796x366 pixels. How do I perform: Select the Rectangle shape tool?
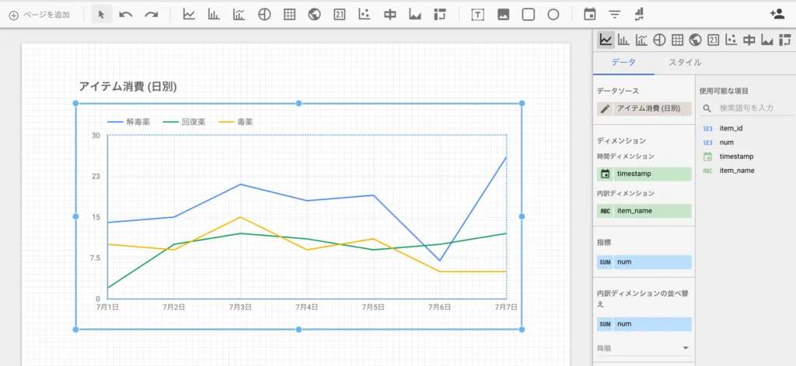coord(529,15)
